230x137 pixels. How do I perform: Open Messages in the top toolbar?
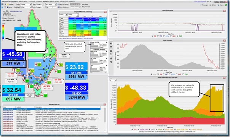pyautogui.click(x=204, y=5)
